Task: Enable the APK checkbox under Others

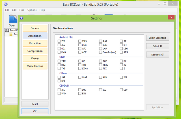Action: 101,77
